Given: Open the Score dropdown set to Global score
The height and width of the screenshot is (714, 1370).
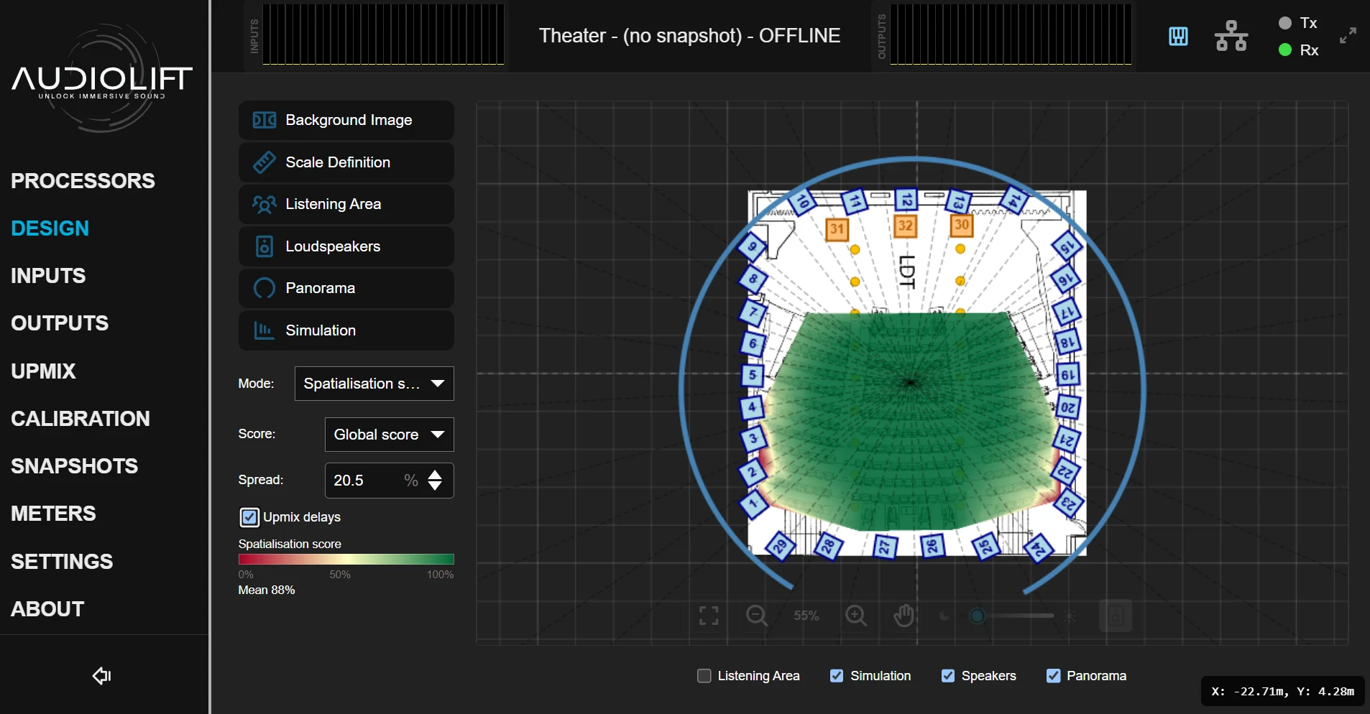Looking at the screenshot, I should [389, 435].
